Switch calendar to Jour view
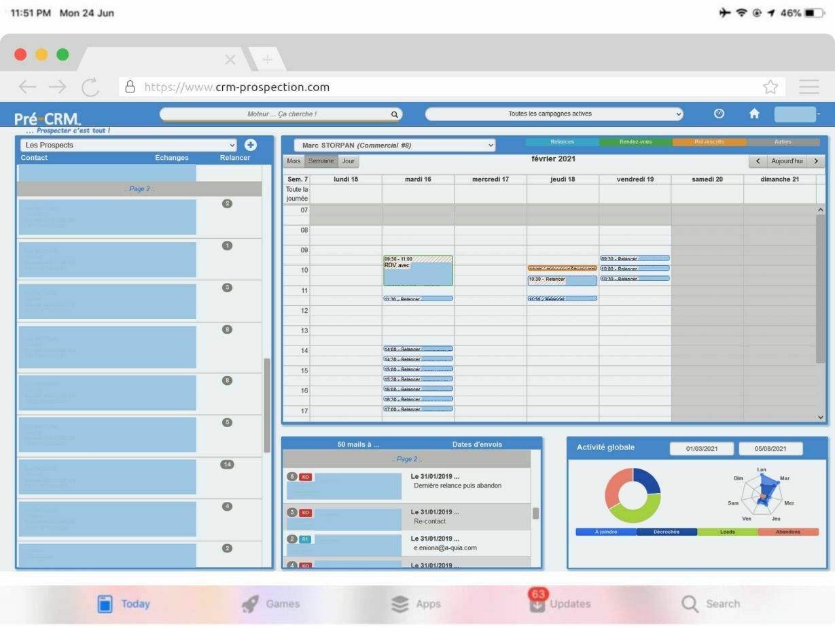835x627 pixels. pos(349,161)
